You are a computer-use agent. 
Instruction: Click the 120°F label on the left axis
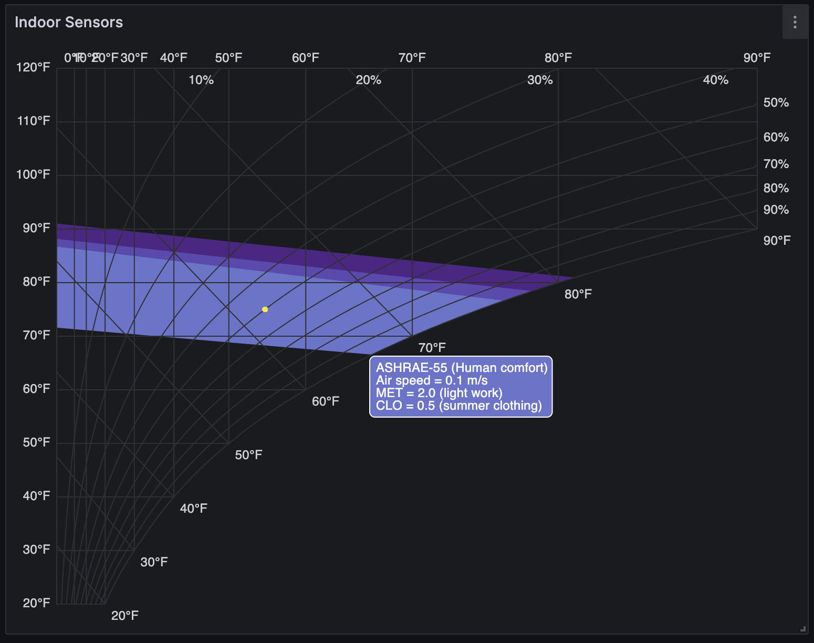point(33,67)
